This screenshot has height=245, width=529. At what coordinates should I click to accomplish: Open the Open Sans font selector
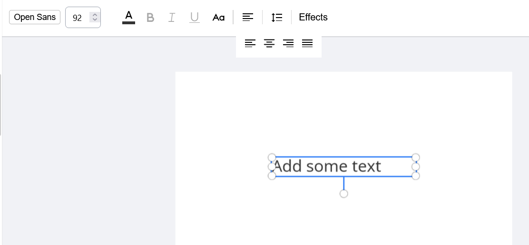click(35, 17)
